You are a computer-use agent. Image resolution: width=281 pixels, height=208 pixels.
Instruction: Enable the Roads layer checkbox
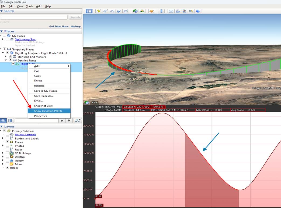click(7, 149)
